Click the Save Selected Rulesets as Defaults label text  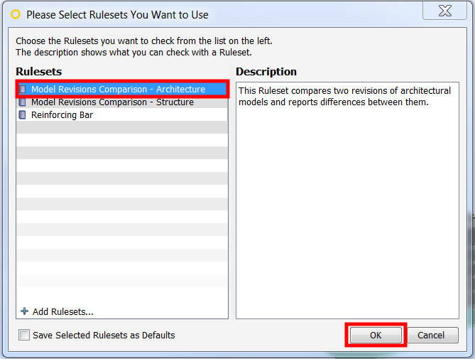[x=104, y=335]
